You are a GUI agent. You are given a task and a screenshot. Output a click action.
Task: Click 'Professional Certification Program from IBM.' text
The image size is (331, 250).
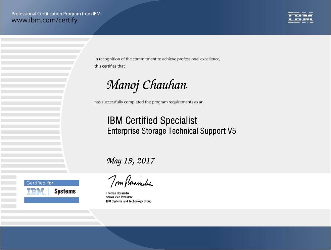click(x=56, y=14)
